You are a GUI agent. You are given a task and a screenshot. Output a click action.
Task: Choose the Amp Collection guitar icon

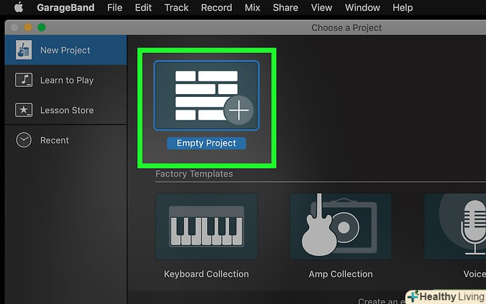point(340,226)
